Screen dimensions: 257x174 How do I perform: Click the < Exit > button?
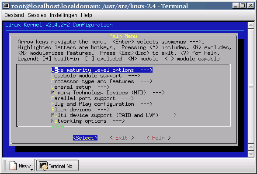tap(122, 138)
